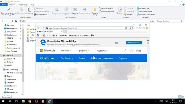Open Google Chrome from the taskbar

tap(30, 101)
